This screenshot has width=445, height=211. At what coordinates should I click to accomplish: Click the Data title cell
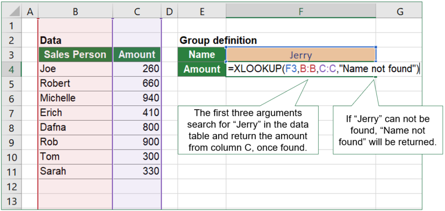coord(75,40)
